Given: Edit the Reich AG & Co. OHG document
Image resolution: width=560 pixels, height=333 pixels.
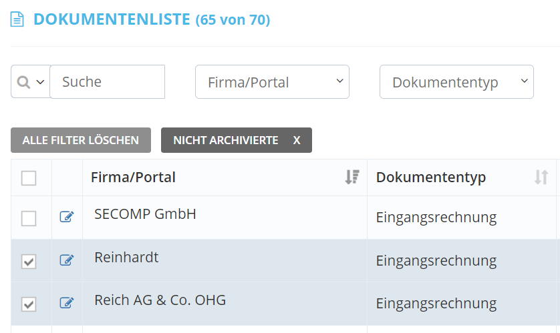Looking at the screenshot, I should point(67,303).
